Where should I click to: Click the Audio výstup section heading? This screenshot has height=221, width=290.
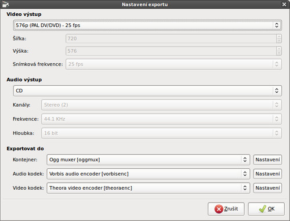(24, 79)
